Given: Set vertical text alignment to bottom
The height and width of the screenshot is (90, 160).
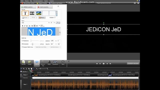Looking at the screenshot, I should (44, 26).
